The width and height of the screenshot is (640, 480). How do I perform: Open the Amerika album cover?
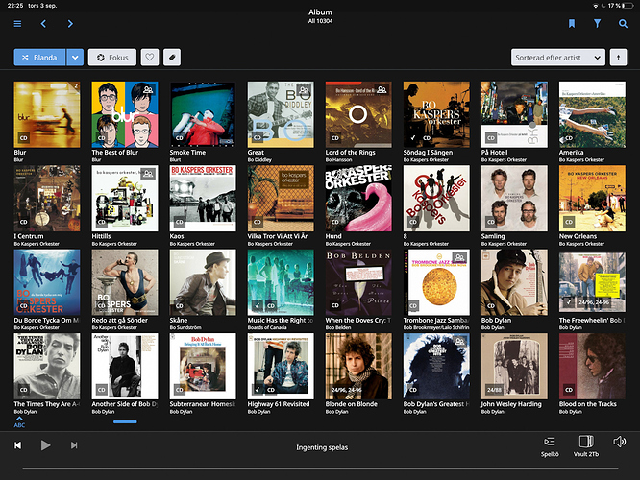(592, 114)
